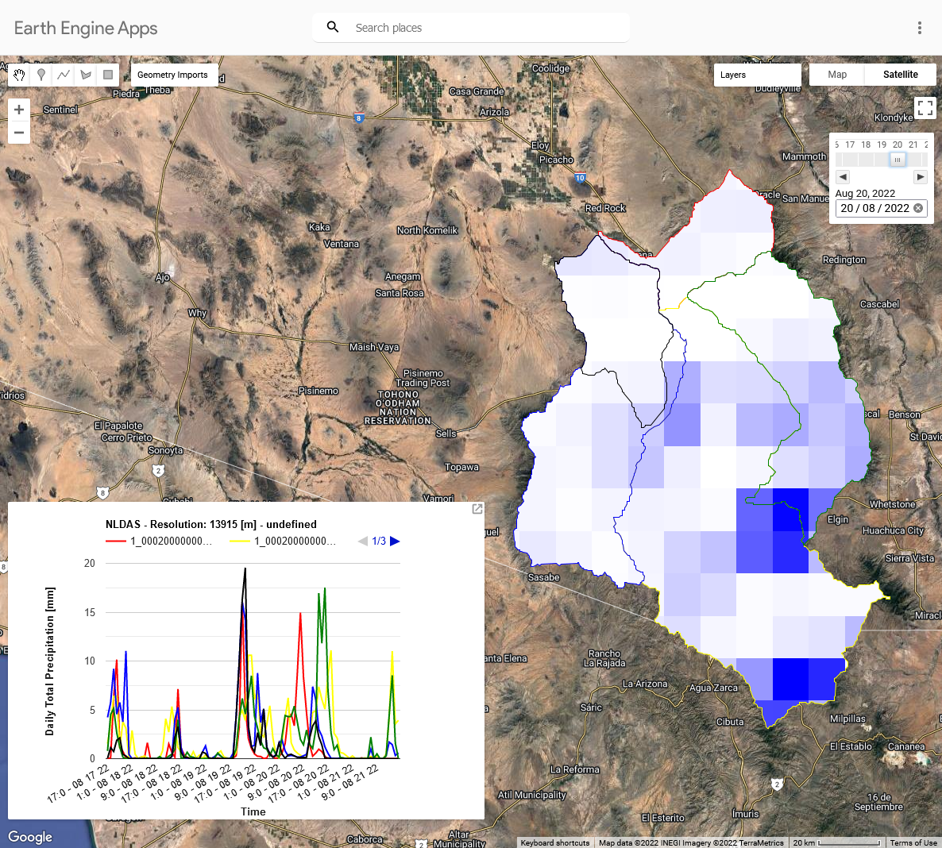Click the Sells place label
The image size is (942, 848).
coord(446,434)
